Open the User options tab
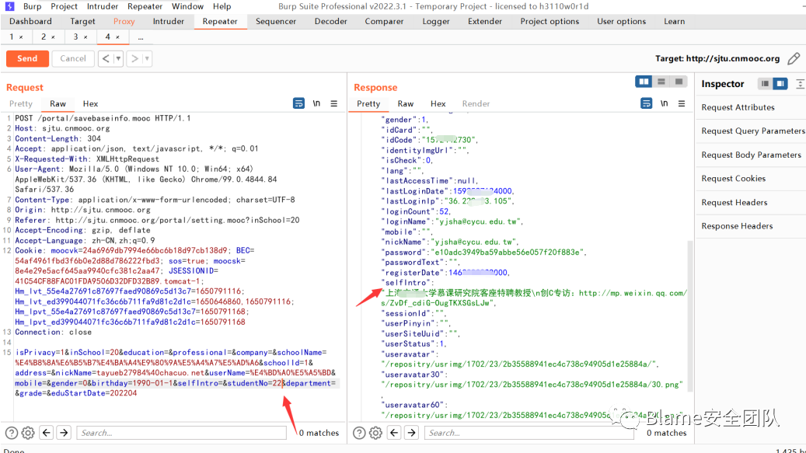This screenshot has height=453, width=806. (x=622, y=22)
